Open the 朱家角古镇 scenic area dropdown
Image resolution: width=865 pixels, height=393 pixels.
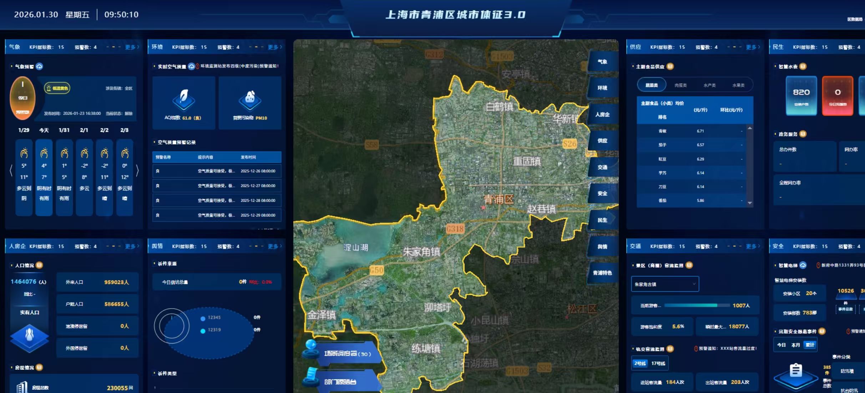(664, 284)
